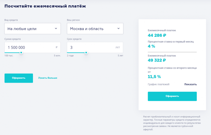Click the first-month payment value 44 286 ₽
Image resolution: width=211 pixels, height=135 pixels.
tap(157, 35)
